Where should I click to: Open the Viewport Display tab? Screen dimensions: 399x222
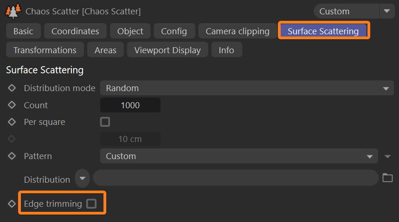[x=167, y=50]
